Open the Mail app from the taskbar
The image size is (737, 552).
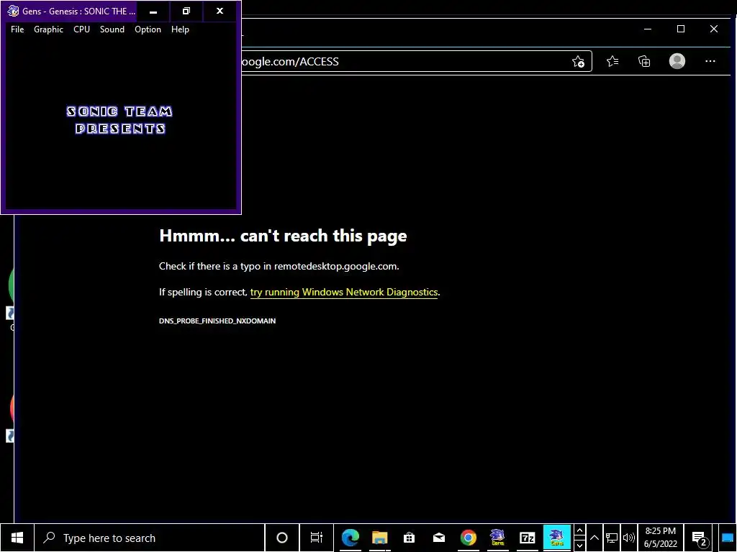pyautogui.click(x=439, y=538)
